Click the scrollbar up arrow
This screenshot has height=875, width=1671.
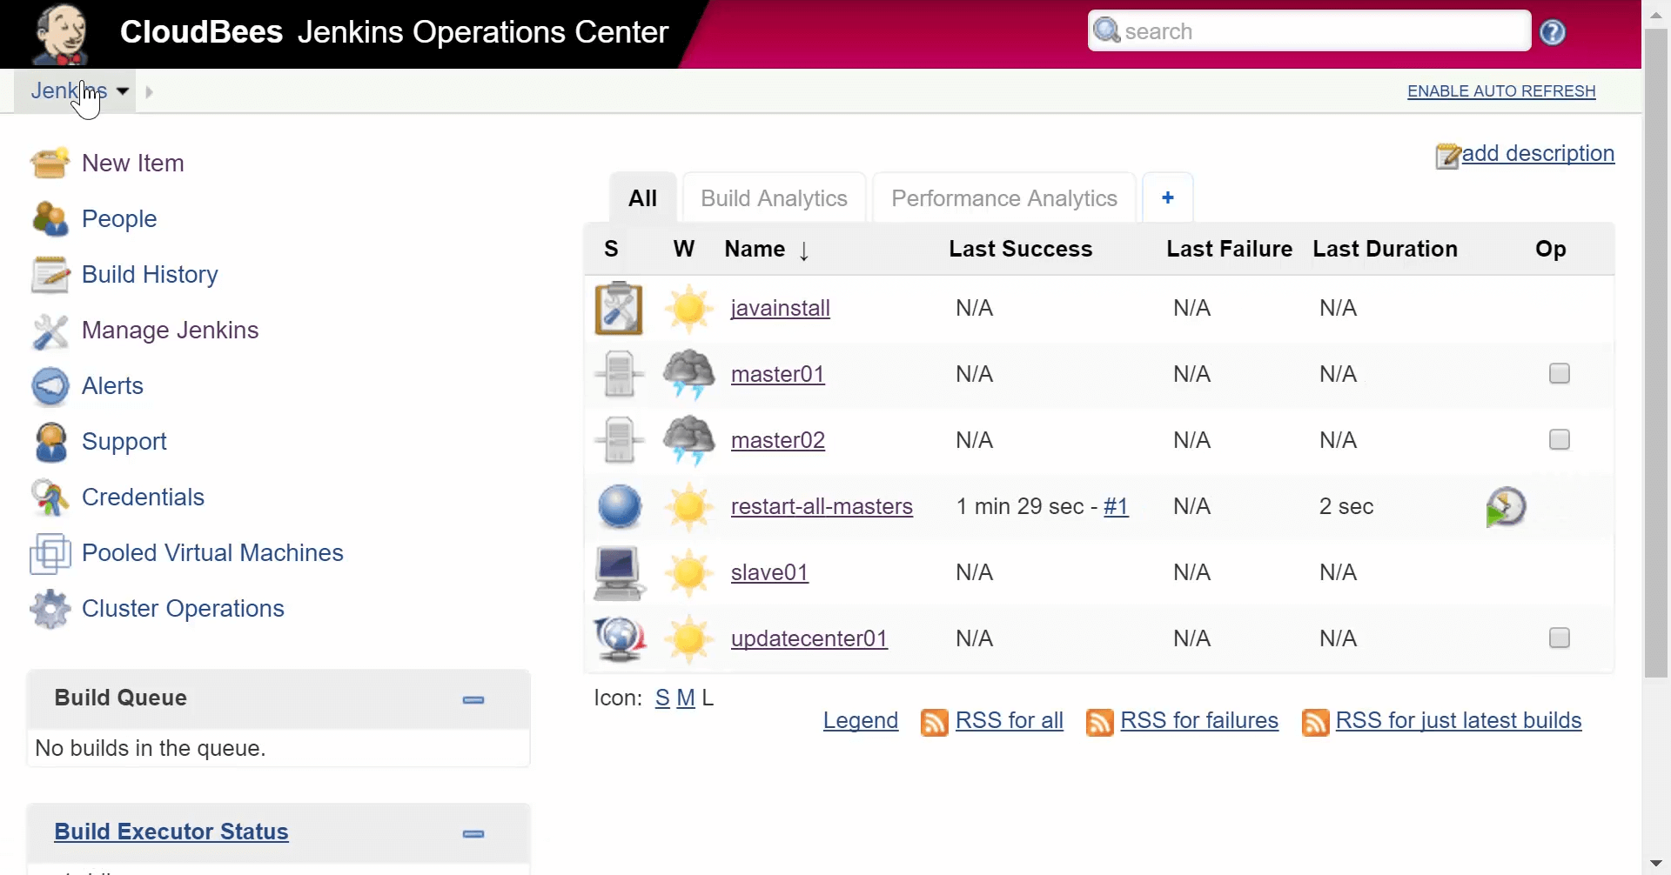pos(1655,14)
